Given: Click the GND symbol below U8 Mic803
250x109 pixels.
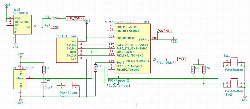Looking at the screenshot, I should click(21, 101).
